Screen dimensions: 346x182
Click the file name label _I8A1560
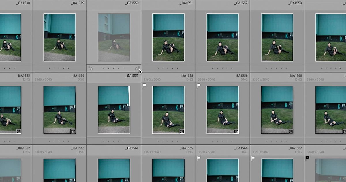point(295,76)
